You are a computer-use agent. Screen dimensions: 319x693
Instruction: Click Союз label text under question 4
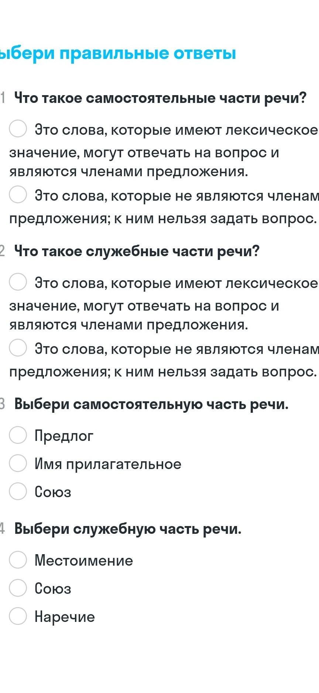53,589
